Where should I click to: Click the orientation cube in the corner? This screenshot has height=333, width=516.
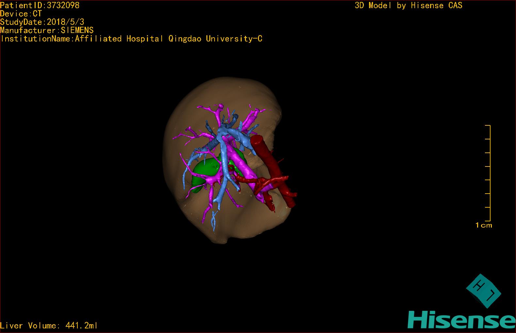pyautogui.click(x=483, y=291)
